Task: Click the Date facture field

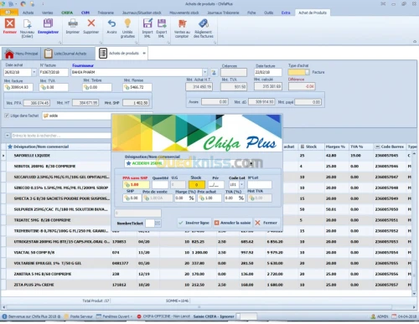Action: click(268, 72)
